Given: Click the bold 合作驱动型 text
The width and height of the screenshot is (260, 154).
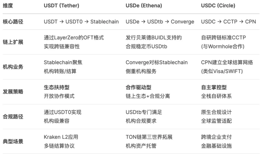Looking at the screenshot, I should click(138, 87).
